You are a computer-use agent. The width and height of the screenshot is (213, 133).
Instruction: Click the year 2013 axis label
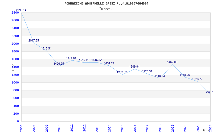[x=97, y=128]
